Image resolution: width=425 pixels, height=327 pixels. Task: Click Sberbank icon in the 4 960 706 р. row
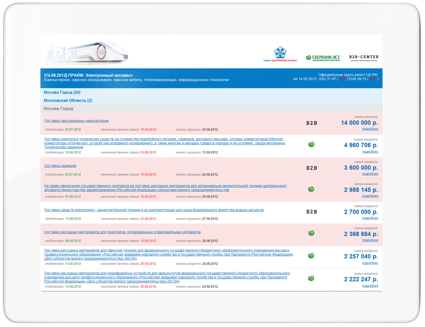(311, 145)
